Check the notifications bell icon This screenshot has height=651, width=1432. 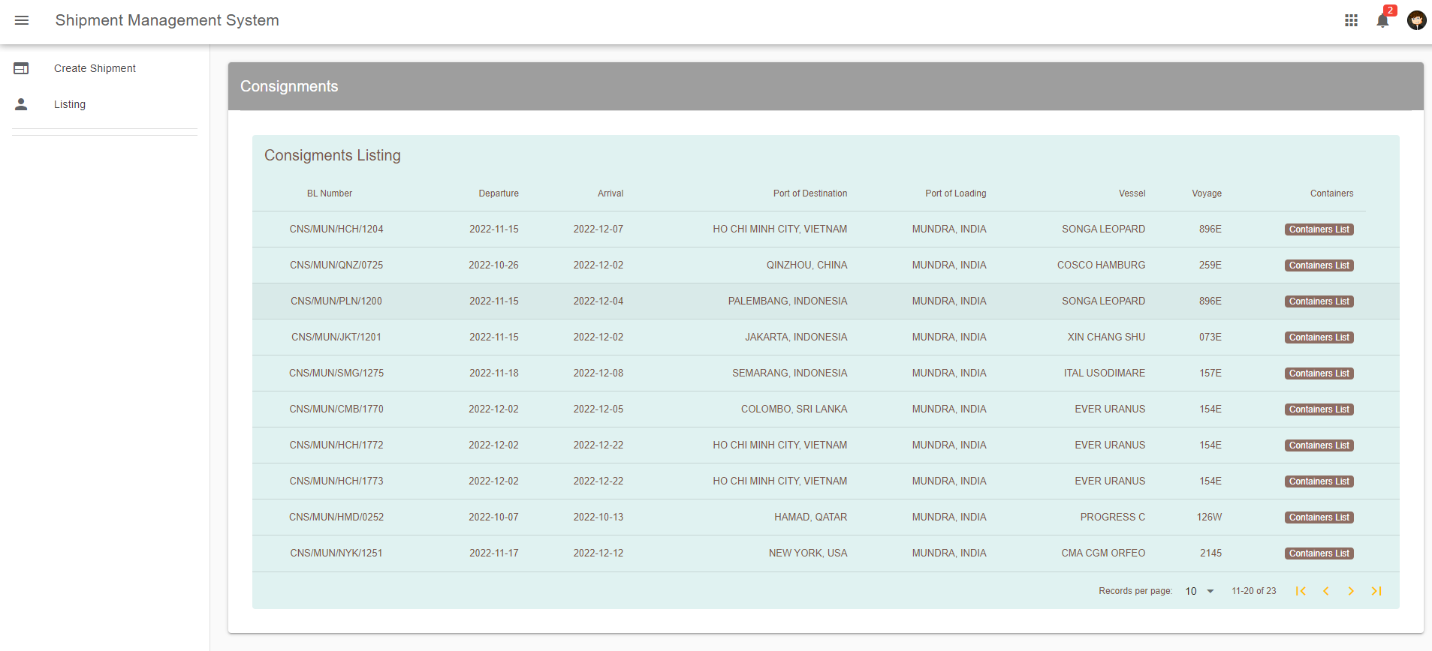coord(1382,20)
